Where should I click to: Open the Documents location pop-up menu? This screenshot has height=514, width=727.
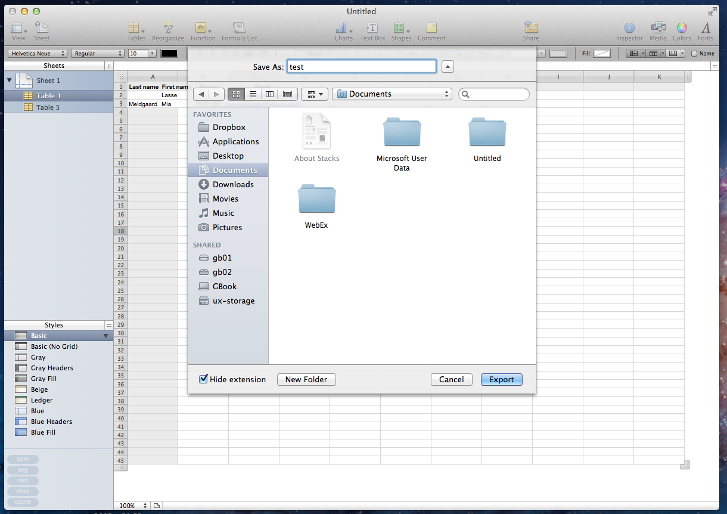click(x=392, y=94)
